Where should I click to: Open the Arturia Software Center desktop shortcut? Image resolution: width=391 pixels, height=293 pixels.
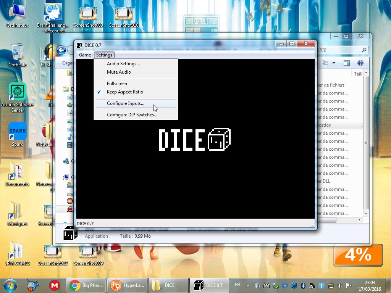17,92
